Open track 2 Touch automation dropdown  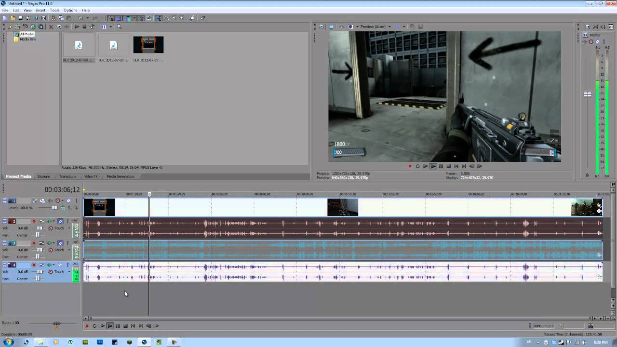[69, 228]
